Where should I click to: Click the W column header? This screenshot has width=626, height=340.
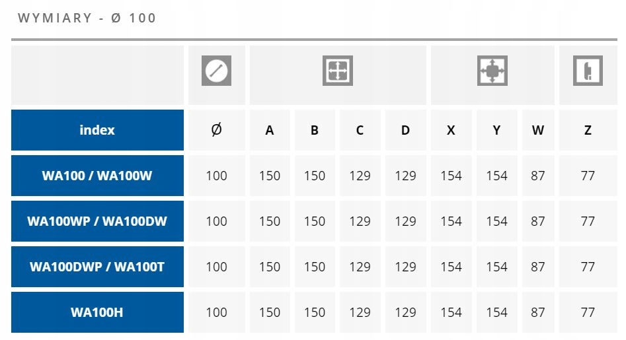(538, 130)
